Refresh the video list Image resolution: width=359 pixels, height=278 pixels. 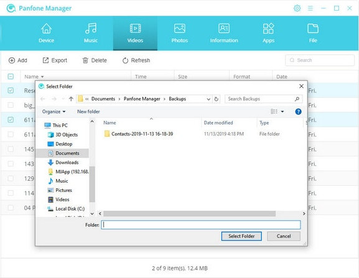point(136,60)
